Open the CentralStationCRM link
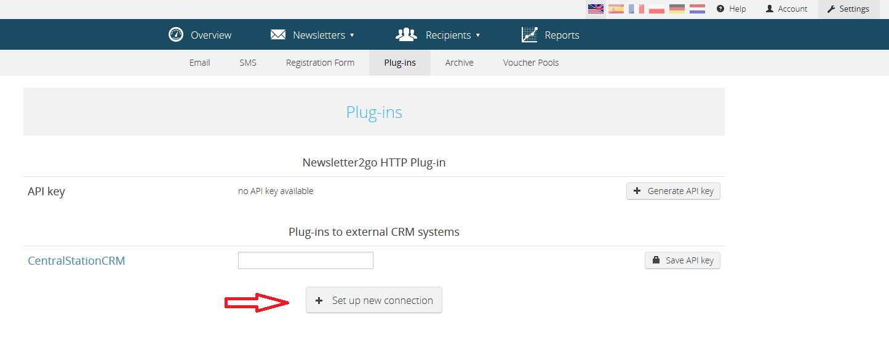 coord(76,260)
